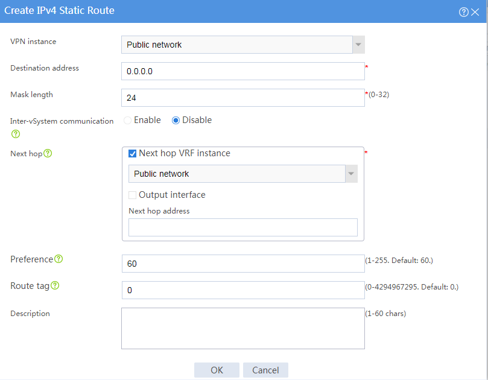Close the Create IPv4 Static Route dialog
The image size is (488, 380).
coord(475,12)
